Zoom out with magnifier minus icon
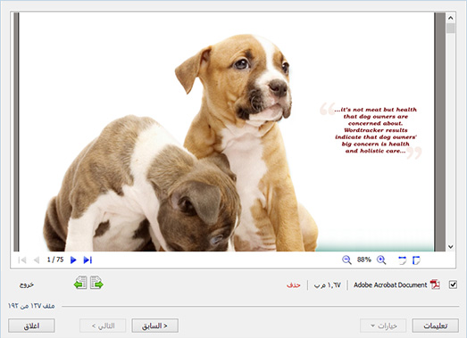Screen dimensions: 467x338 tap(346, 260)
